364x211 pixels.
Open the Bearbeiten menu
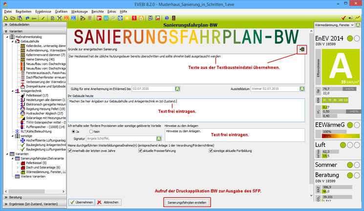coord(23,11)
